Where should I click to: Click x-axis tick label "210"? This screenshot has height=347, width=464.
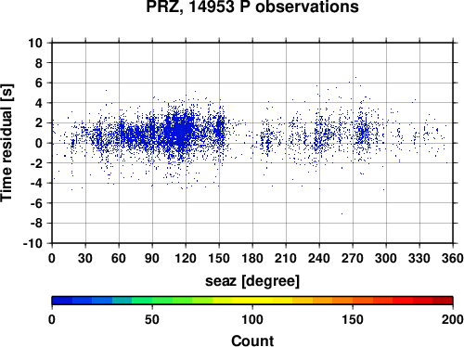coord(286,258)
